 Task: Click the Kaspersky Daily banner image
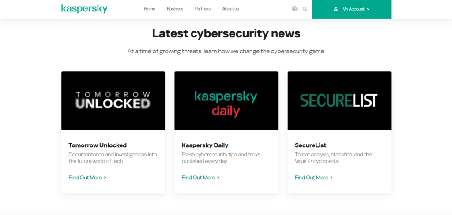tap(226, 100)
